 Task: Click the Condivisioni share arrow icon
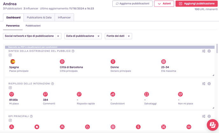point(113,94)
